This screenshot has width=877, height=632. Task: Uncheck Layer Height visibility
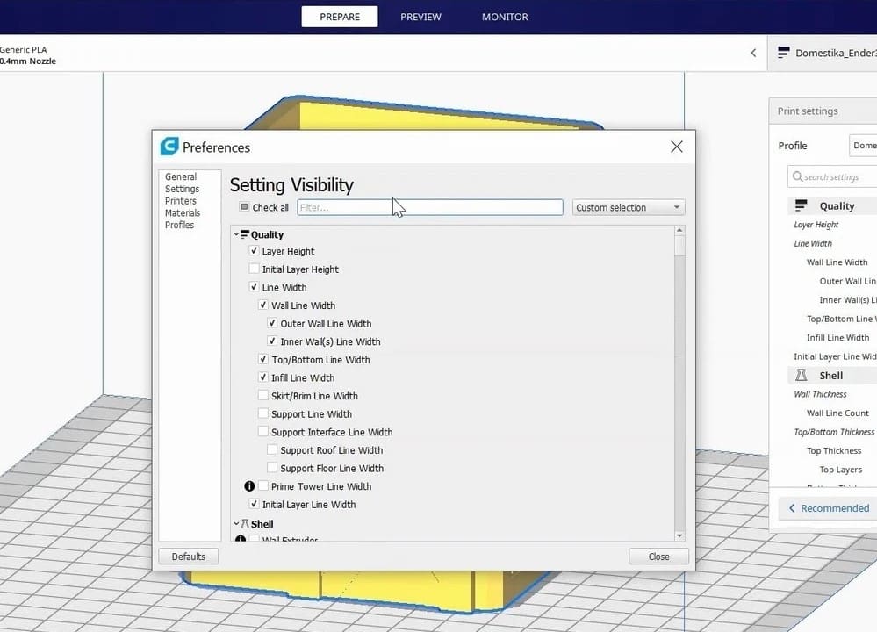click(254, 251)
